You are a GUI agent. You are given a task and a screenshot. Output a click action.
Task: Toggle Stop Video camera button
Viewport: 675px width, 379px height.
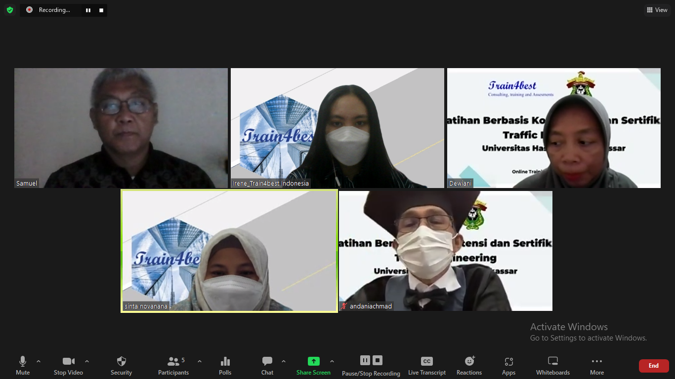pyautogui.click(x=68, y=365)
